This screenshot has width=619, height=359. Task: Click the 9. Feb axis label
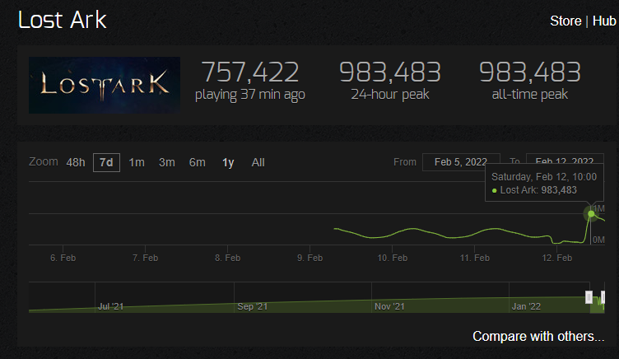point(309,258)
